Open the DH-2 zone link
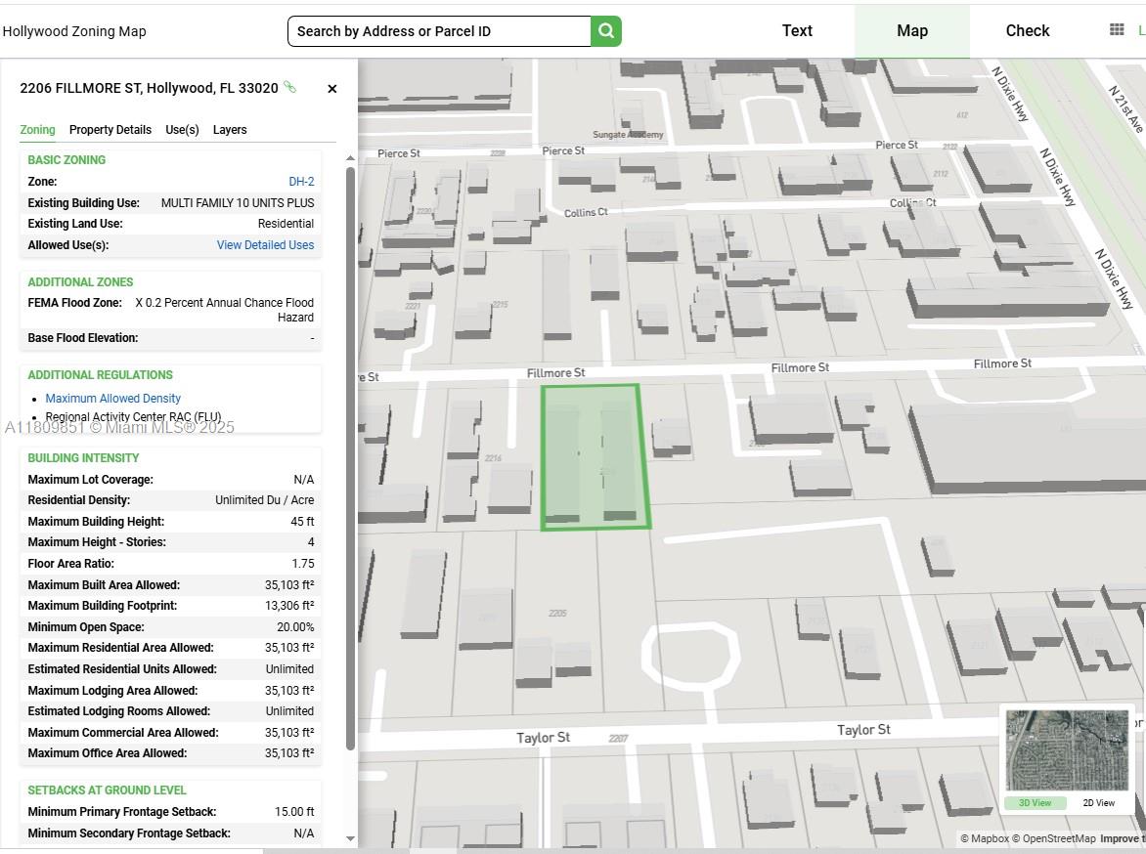Viewport: 1146px width, 854px height. point(303,181)
